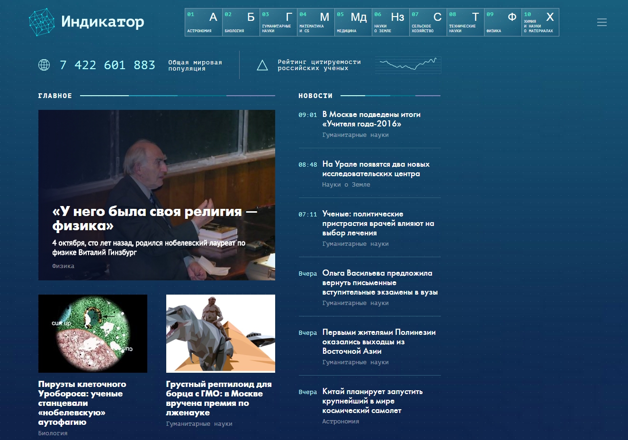
Task: Click the Индикатор site title text
Action: (103, 22)
